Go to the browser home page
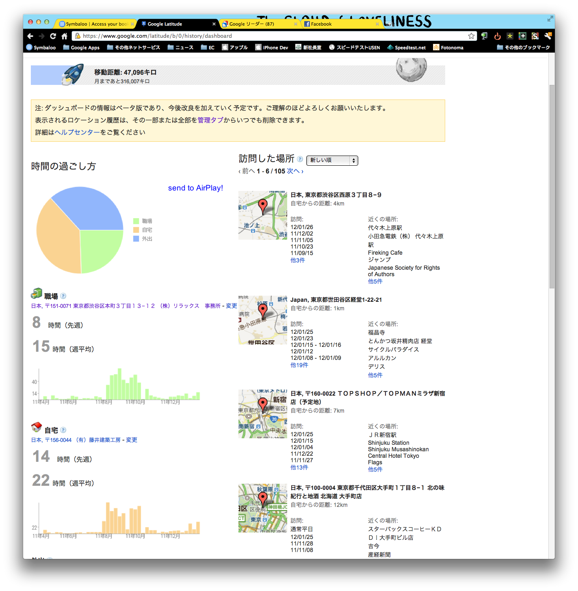 click(64, 36)
